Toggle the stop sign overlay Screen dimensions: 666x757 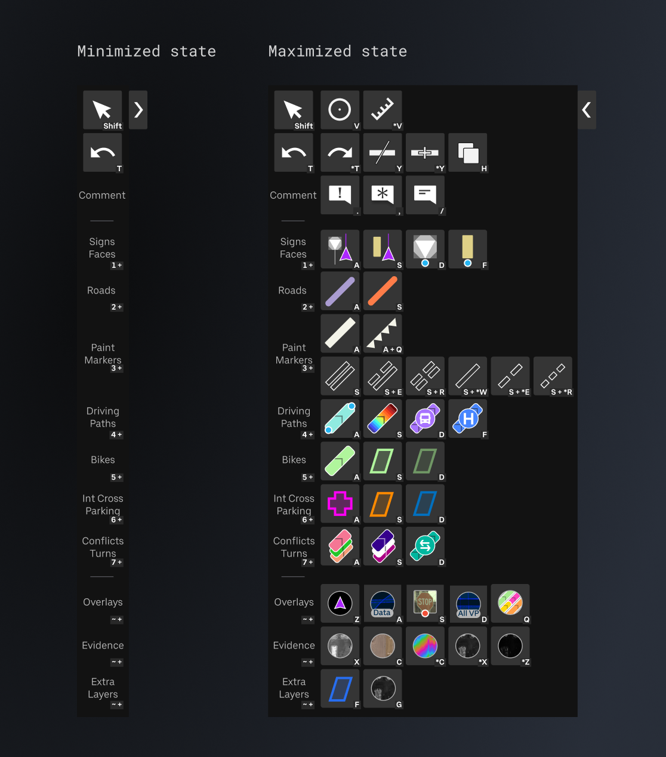click(x=425, y=603)
